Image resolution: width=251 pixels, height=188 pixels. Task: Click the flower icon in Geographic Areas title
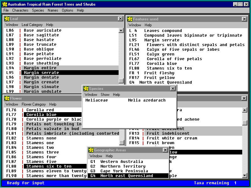(x=91, y=150)
